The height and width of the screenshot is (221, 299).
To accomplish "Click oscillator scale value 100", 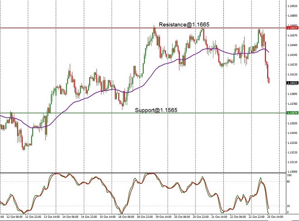I will coord(289,175).
